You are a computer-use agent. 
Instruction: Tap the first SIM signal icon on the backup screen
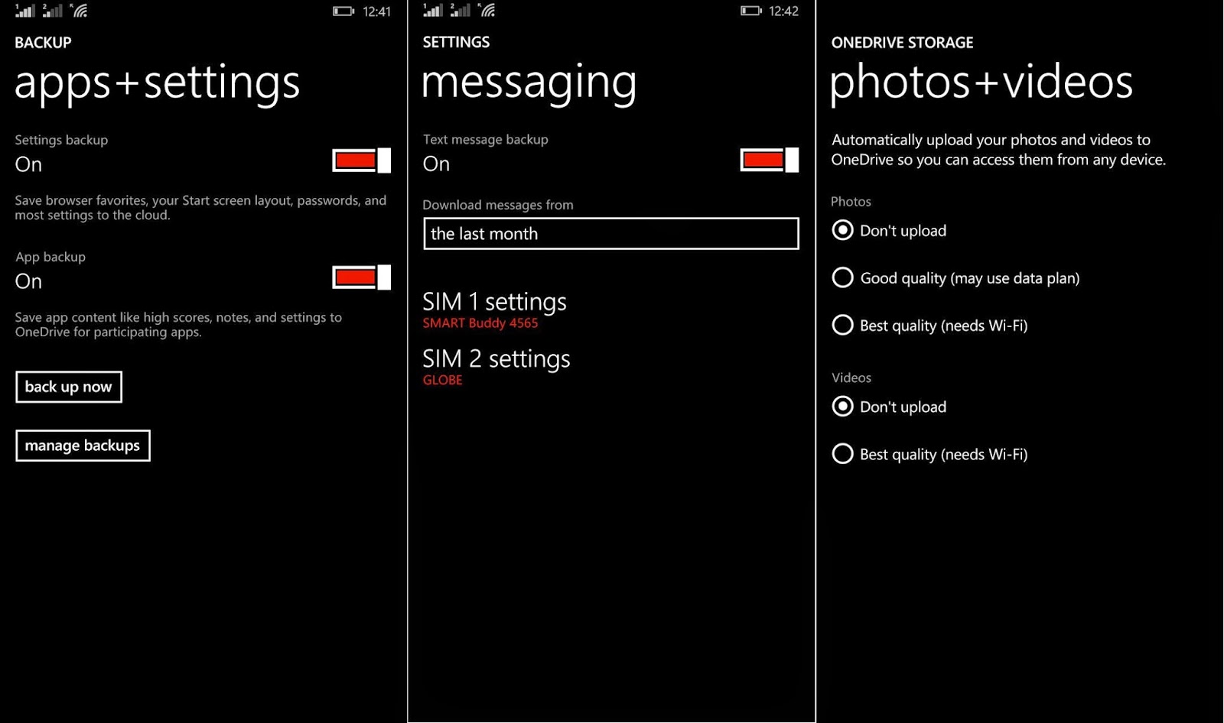click(25, 10)
